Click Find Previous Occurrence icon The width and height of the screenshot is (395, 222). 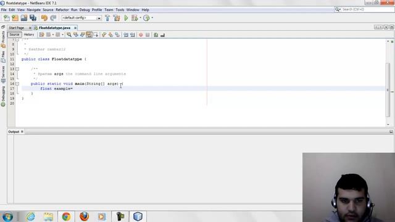tap(75, 35)
